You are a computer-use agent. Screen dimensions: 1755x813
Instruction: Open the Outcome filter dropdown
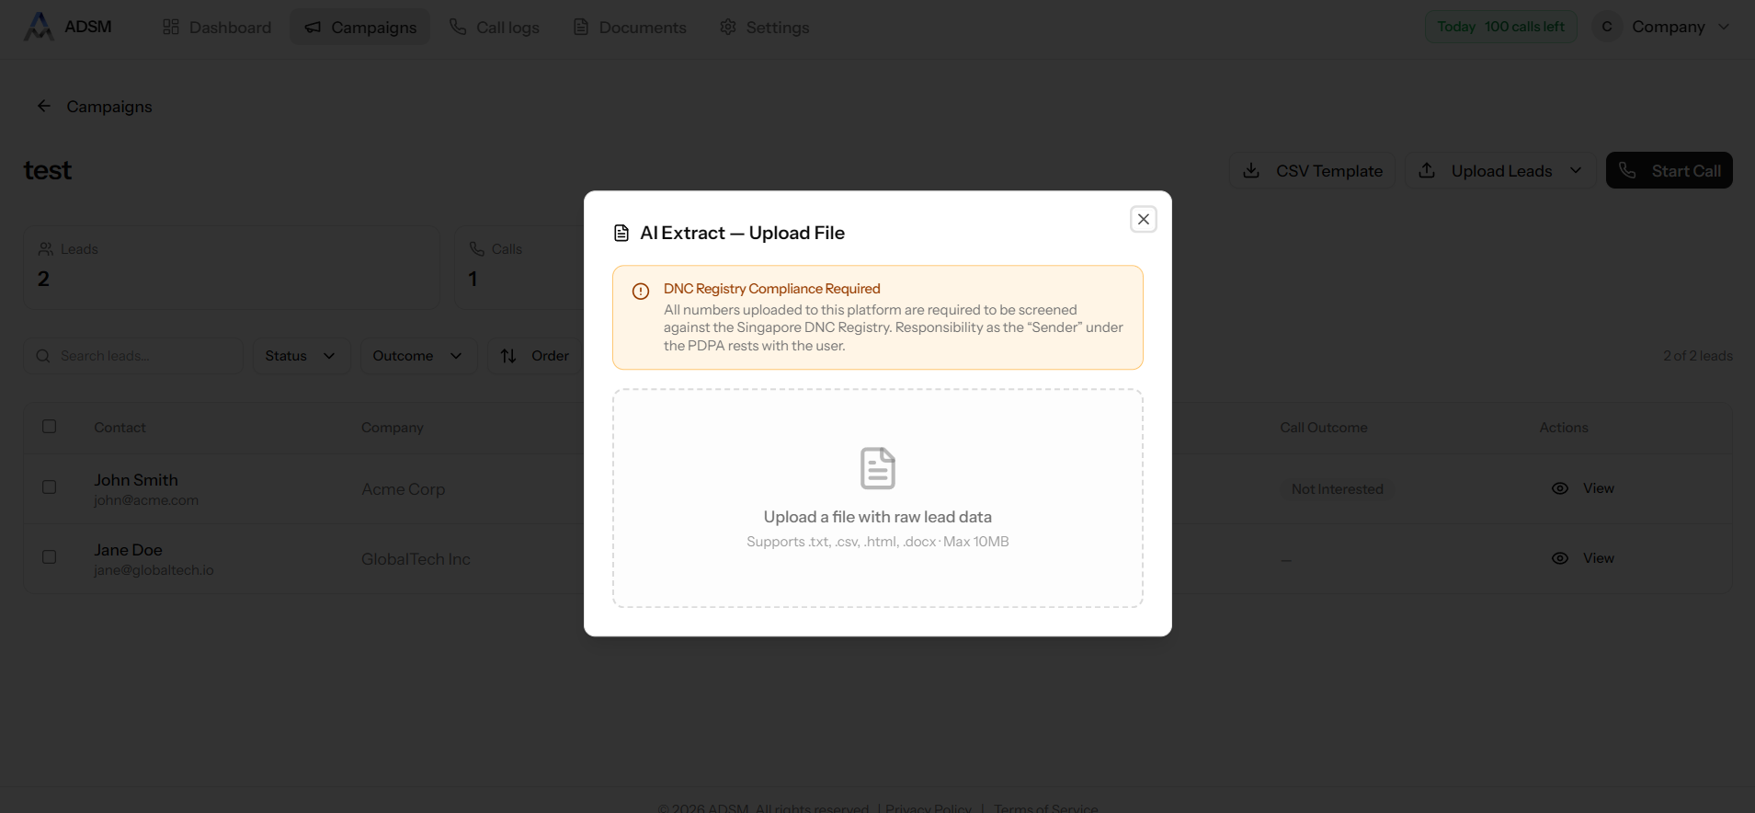tap(417, 356)
